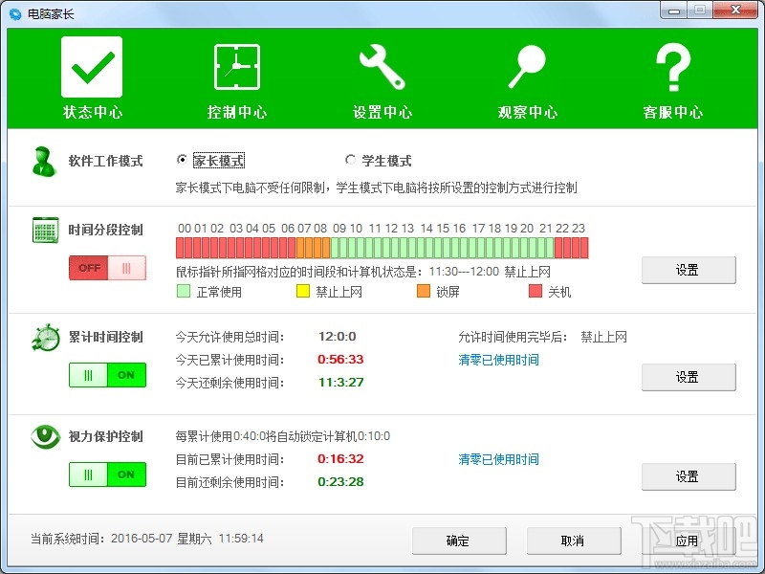Click the yellow 禁止上网 legend swatch

[x=303, y=292]
